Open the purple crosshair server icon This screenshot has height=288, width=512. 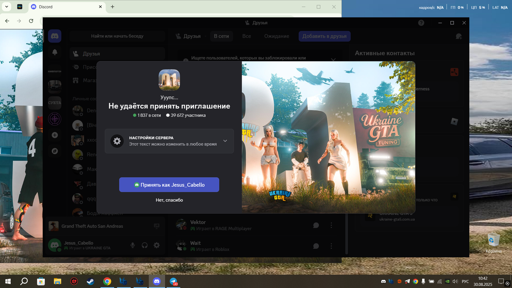(x=55, y=119)
